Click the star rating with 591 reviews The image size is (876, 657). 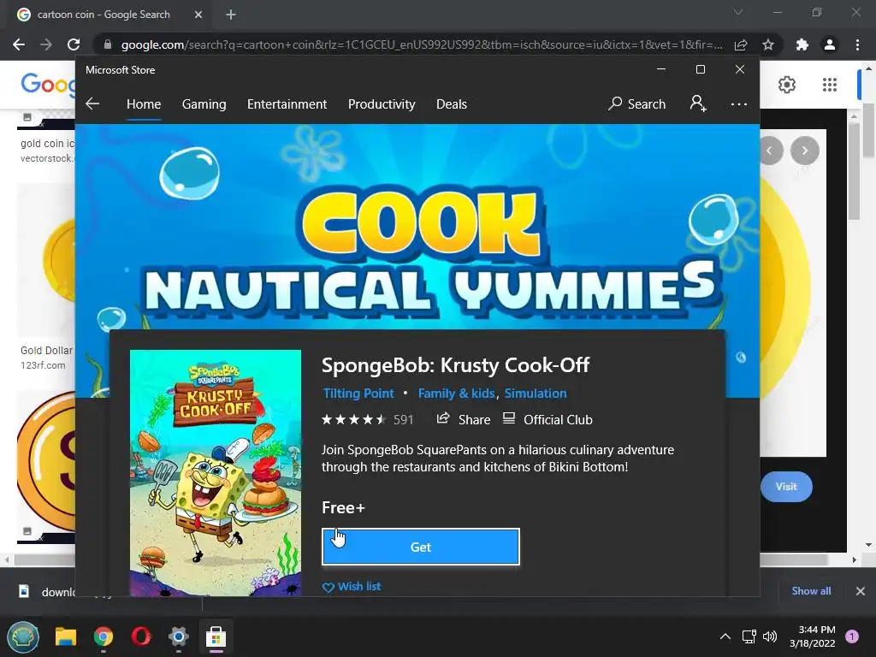(367, 419)
